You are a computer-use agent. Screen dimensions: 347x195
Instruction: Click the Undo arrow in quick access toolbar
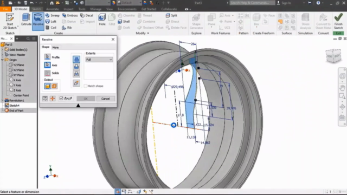32,3
